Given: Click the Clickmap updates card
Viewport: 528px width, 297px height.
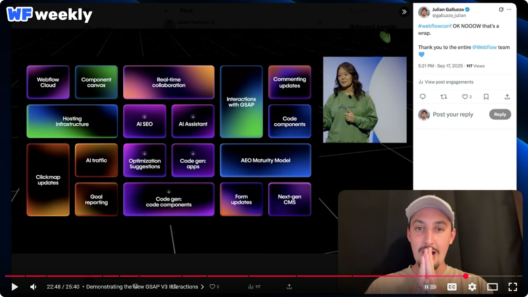Looking at the screenshot, I should click(48, 180).
